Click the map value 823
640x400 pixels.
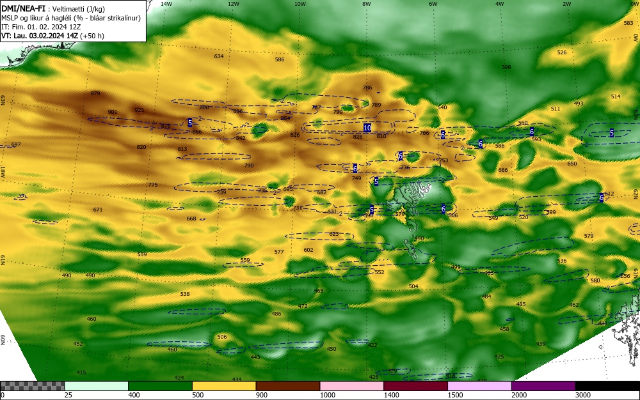pyautogui.click(x=334, y=235)
